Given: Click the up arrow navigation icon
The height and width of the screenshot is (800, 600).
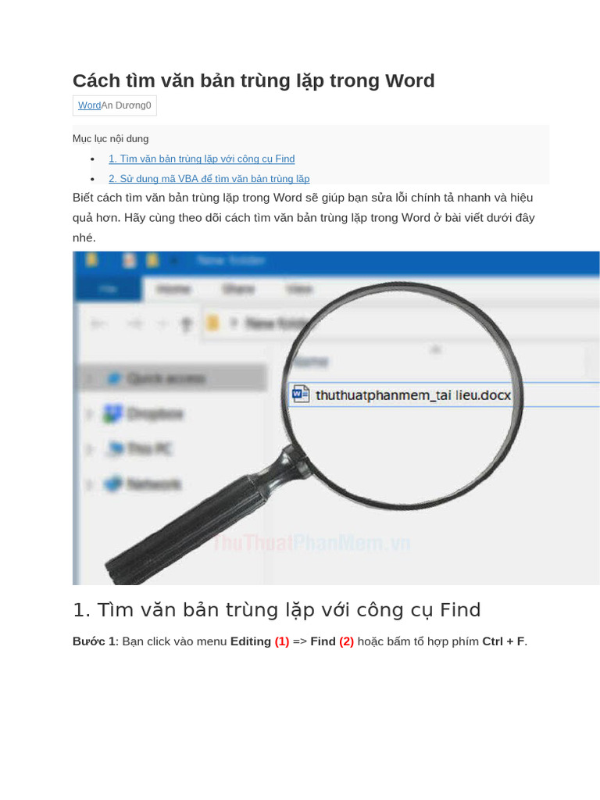Looking at the screenshot, I should (x=187, y=323).
